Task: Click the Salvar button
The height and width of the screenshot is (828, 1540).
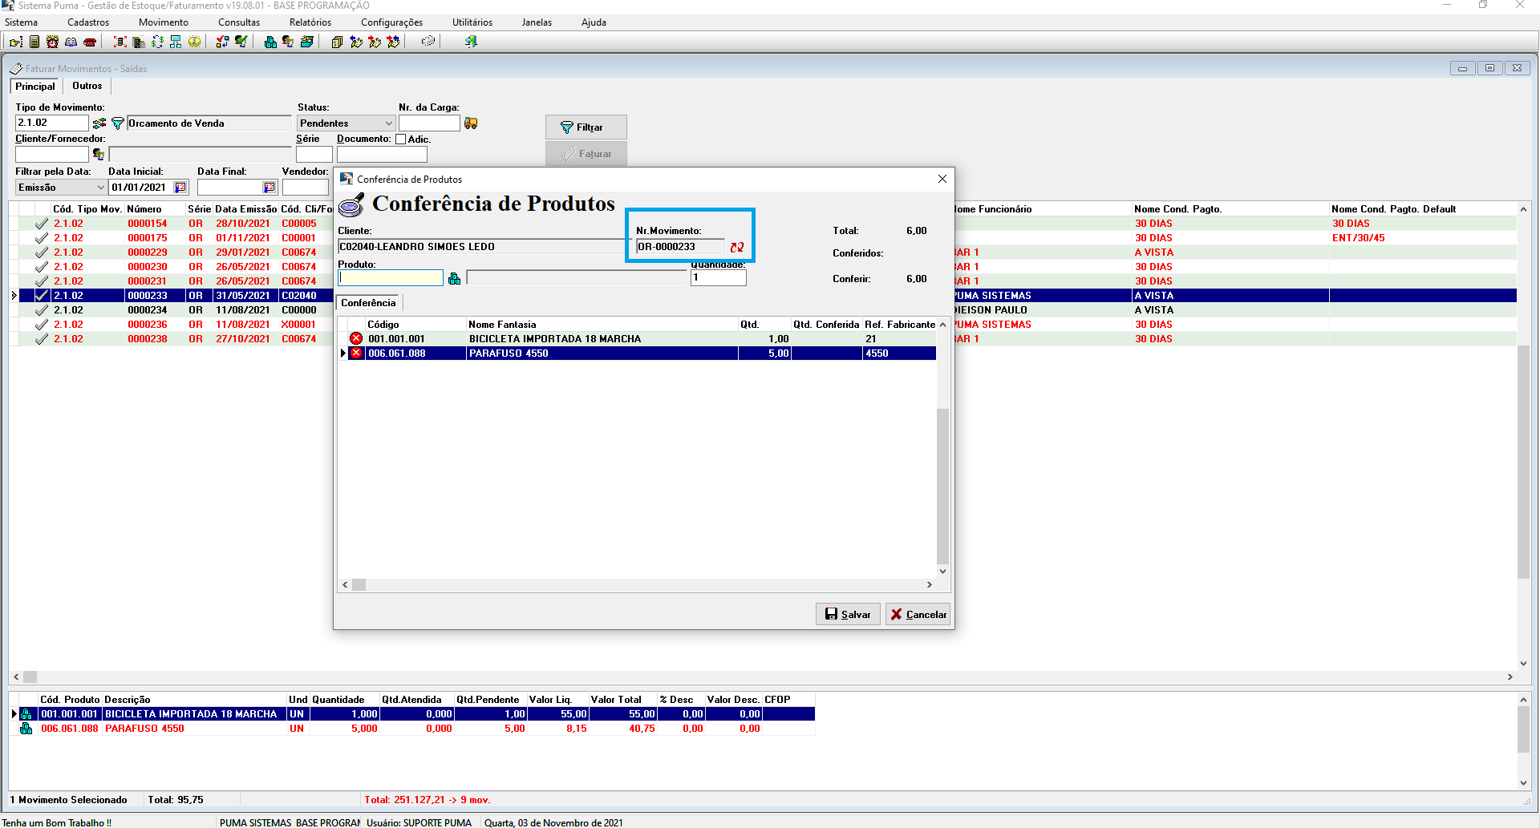Action: pos(848,614)
